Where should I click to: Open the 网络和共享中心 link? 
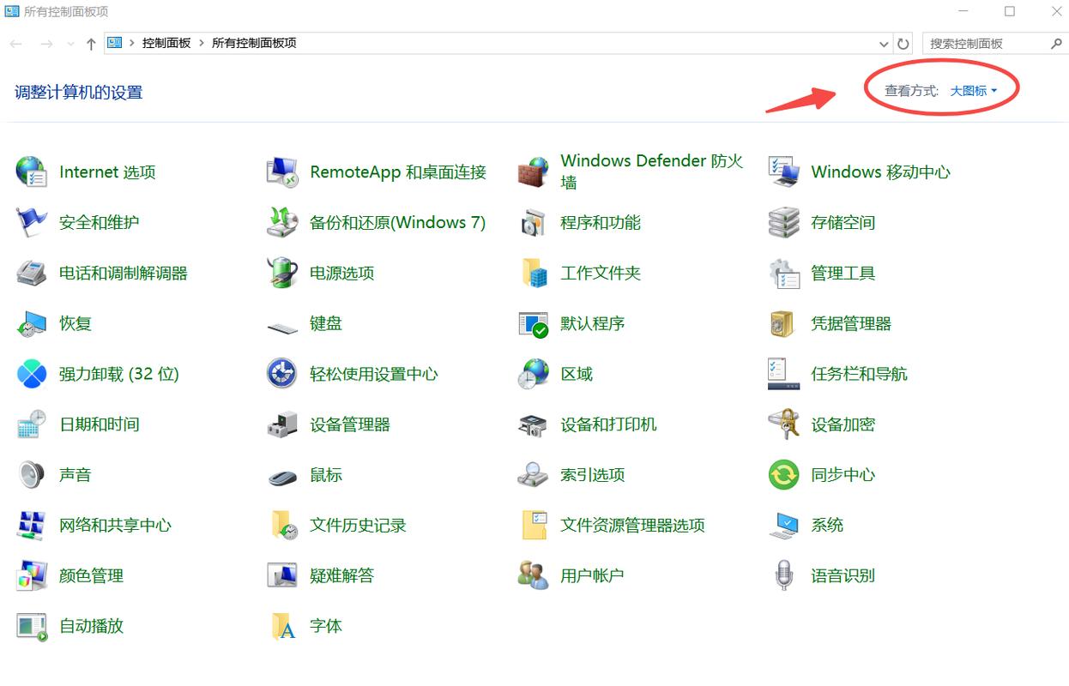point(115,526)
